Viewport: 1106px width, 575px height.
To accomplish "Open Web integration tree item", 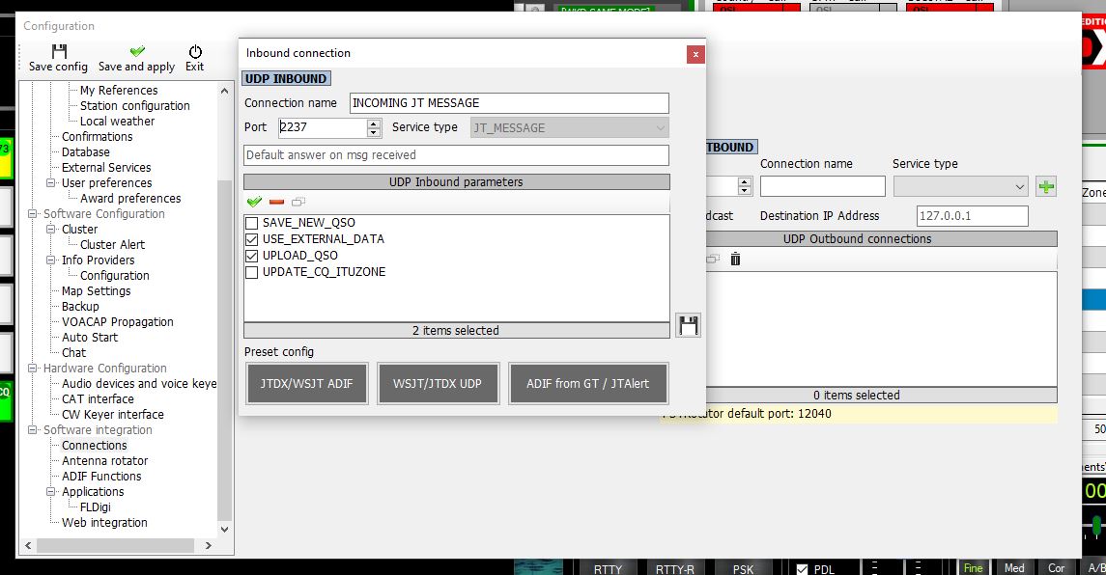I will pos(104,523).
